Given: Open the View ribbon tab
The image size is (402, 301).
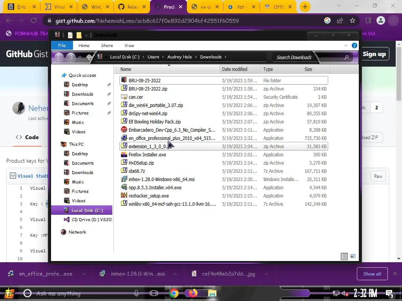Looking at the screenshot, I should coord(129,45).
